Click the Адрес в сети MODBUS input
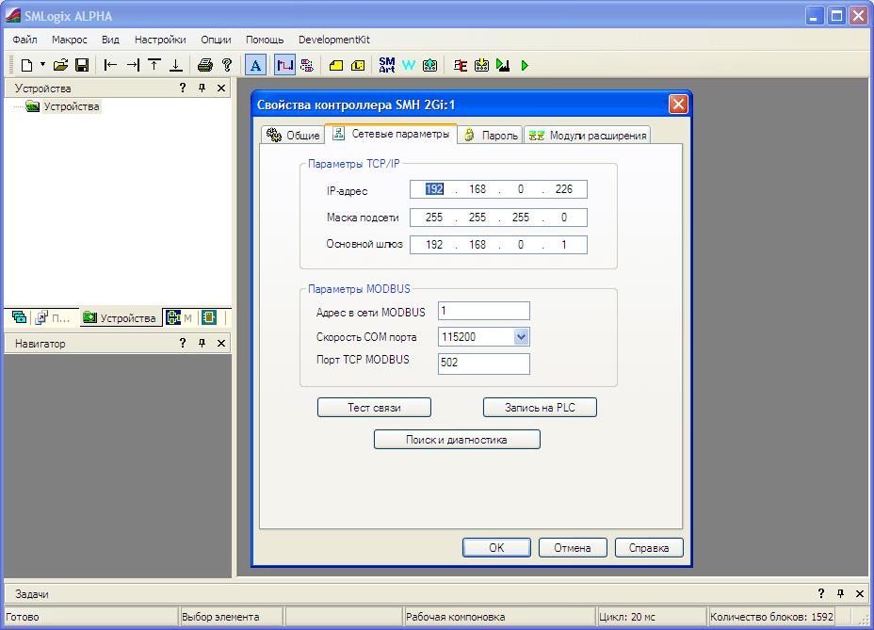The width and height of the screenshot is (874, 630). (484, 311)
